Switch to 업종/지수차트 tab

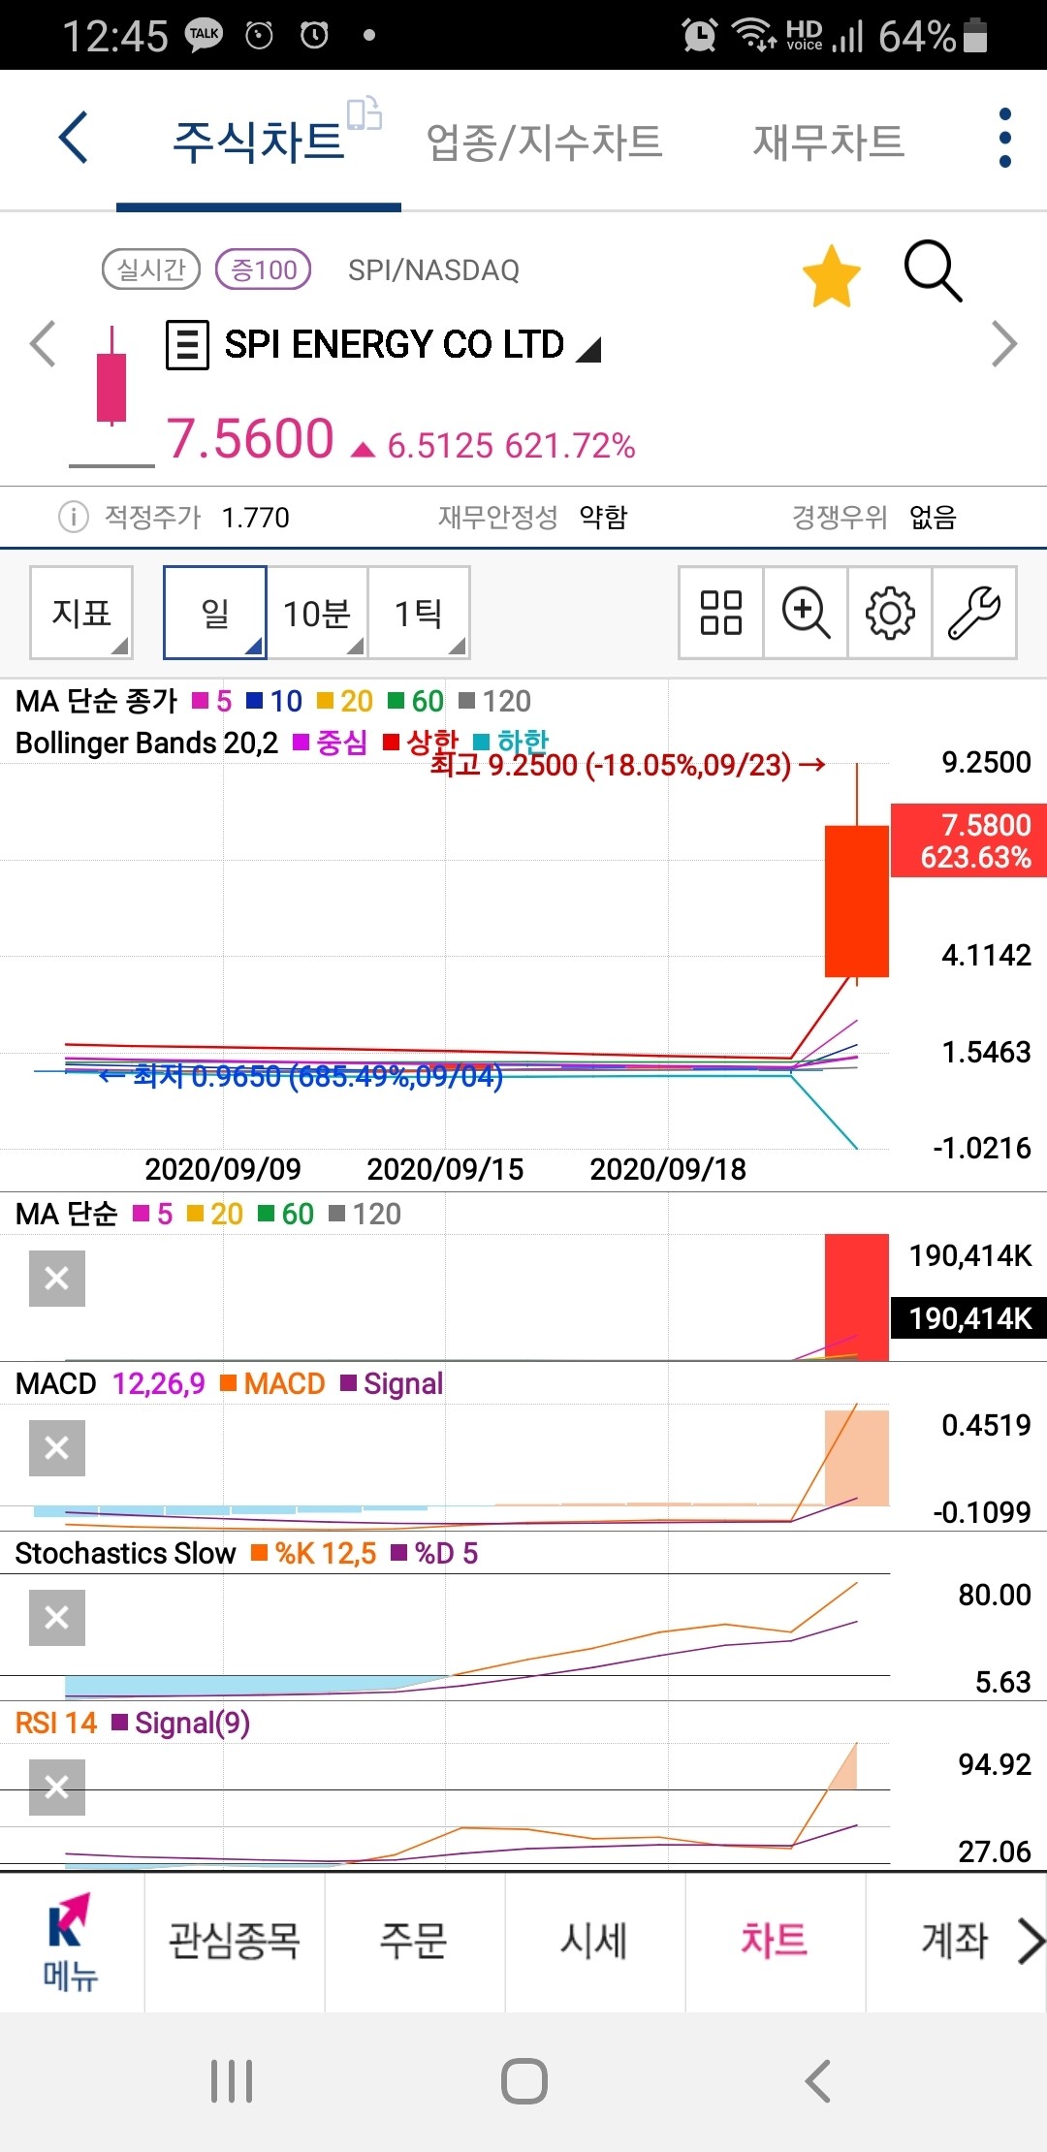click(544, 142)
